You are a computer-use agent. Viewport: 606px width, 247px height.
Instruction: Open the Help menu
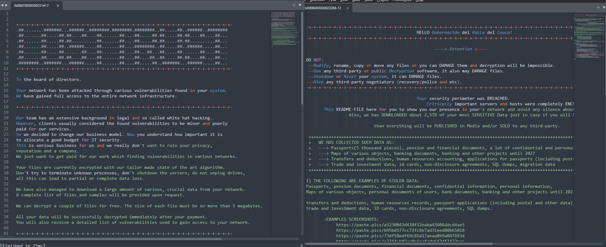point(420,1)
